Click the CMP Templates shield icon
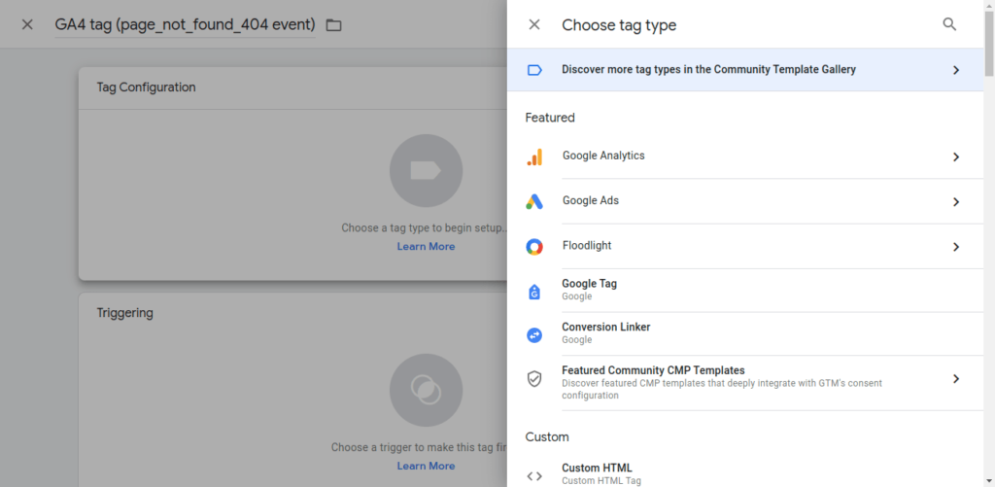Image resolution: width=995 pixels, height=487 pixels. (534, 379)
